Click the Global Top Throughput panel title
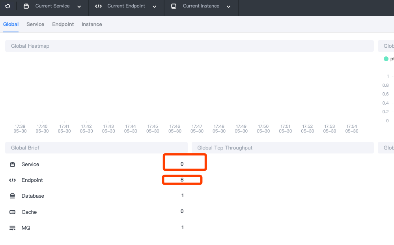 coord(225,148)
